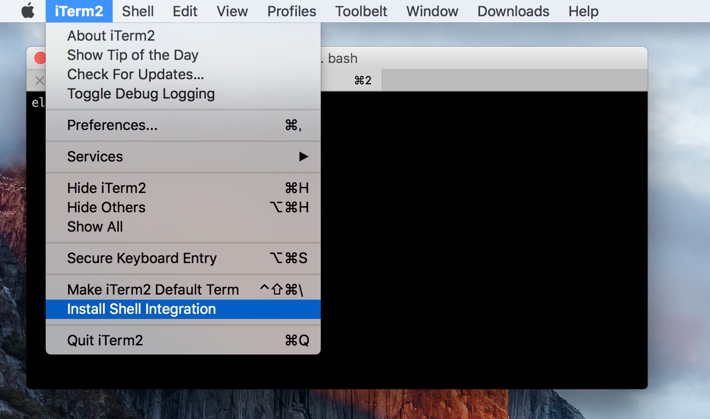
Task: Expand the Services submenu
Action: (183, 157)
